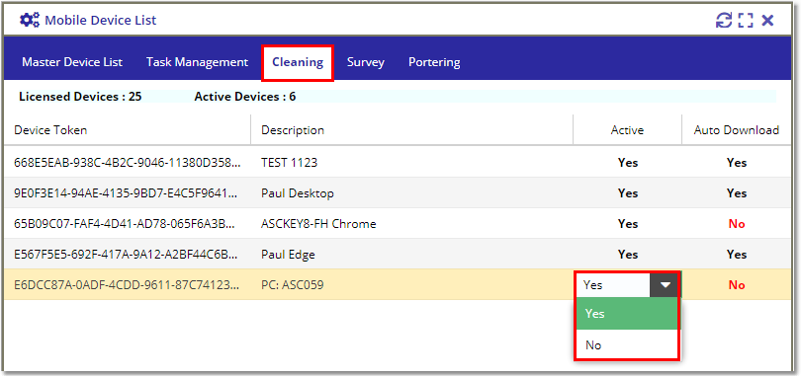This screenshot has height=378, width=801.
Task: Open the Portering tab
Action: 434,62
